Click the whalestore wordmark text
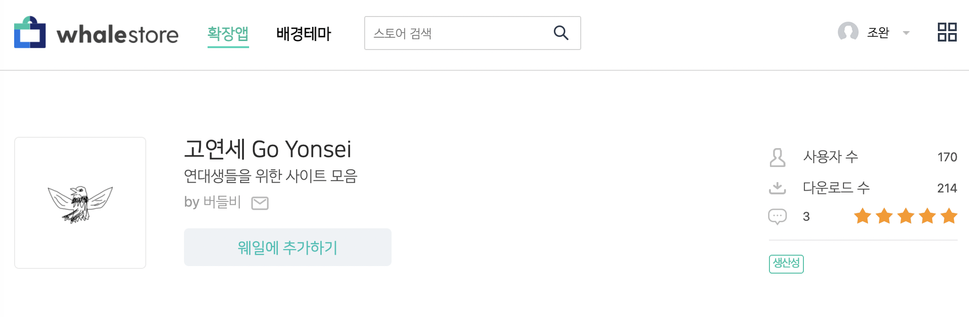Image resolution: width=969 pixels, height=317 pixels. coord(117,34)
